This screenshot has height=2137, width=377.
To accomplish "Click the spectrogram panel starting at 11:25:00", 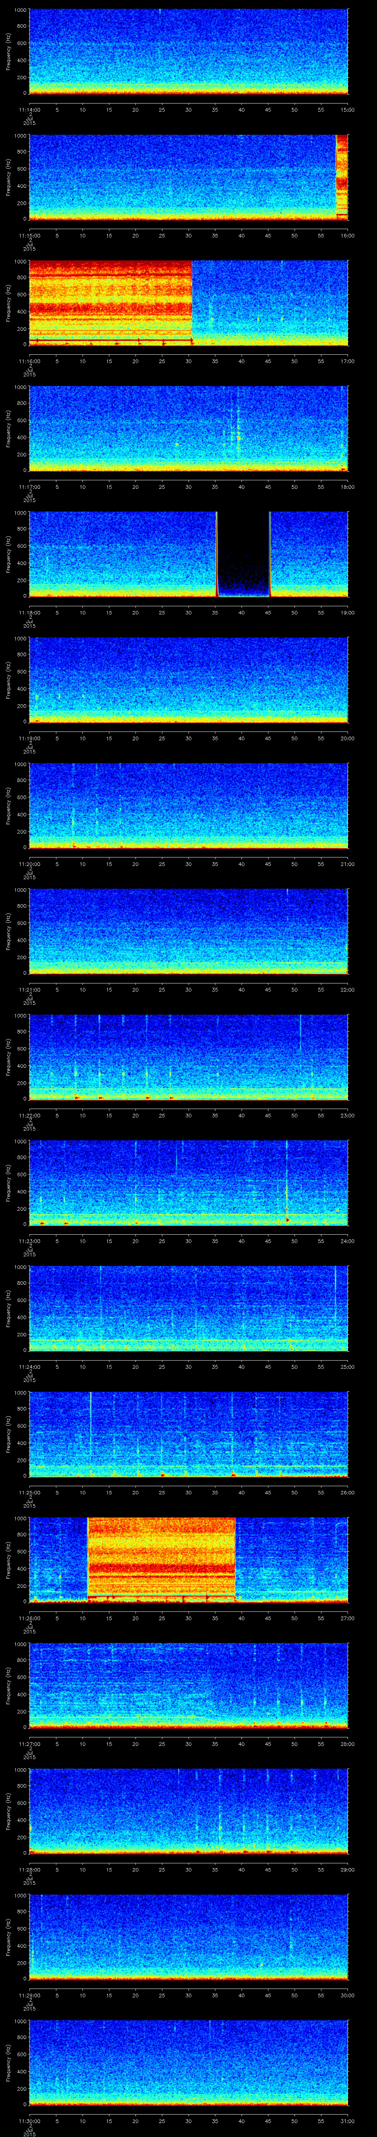I will point(188,1434).
